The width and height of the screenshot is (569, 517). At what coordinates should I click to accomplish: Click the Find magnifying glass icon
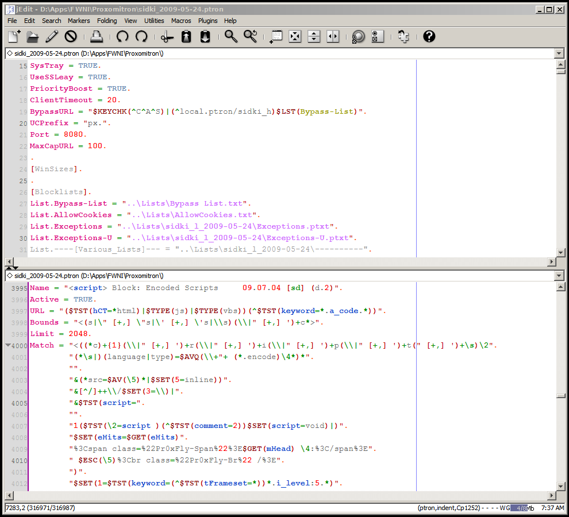coord(231,37)
